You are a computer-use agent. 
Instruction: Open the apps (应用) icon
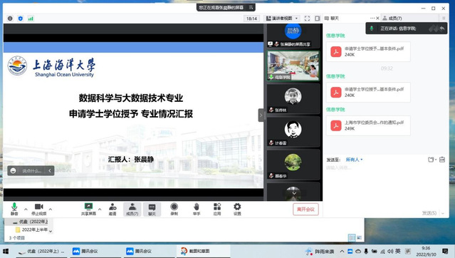pos(217,209)
